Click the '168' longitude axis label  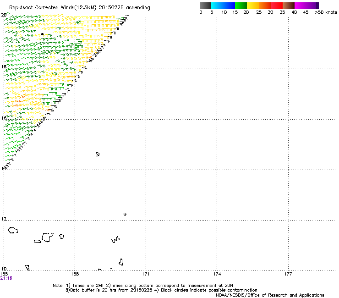[x=75, y=274]
